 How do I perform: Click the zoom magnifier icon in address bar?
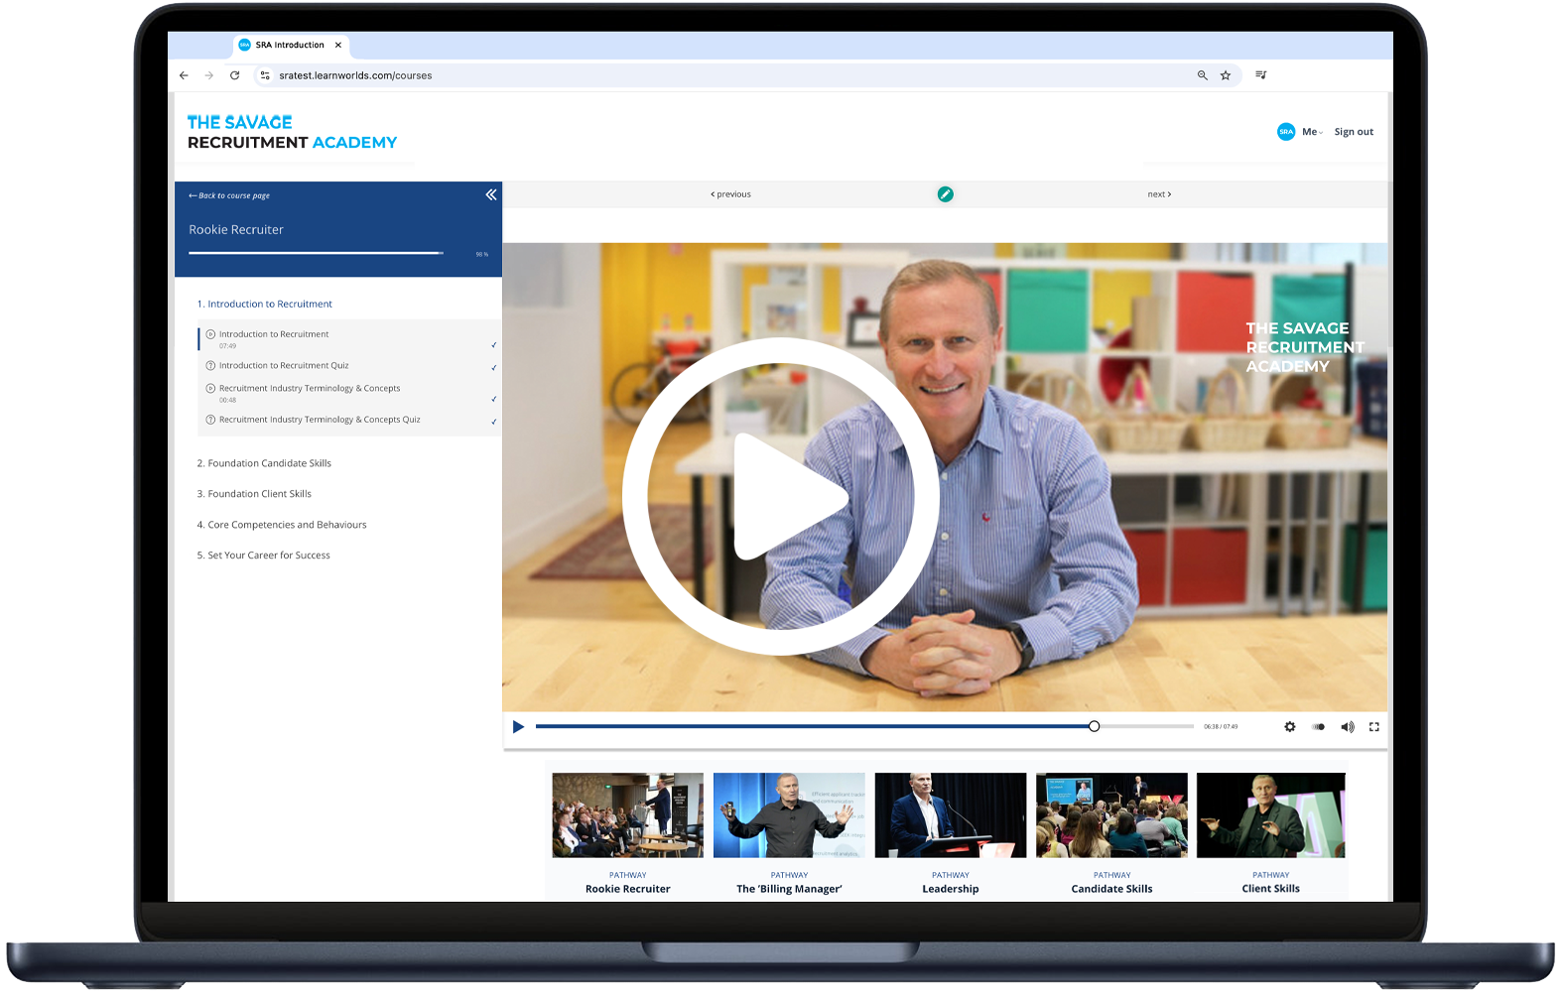1203,75
